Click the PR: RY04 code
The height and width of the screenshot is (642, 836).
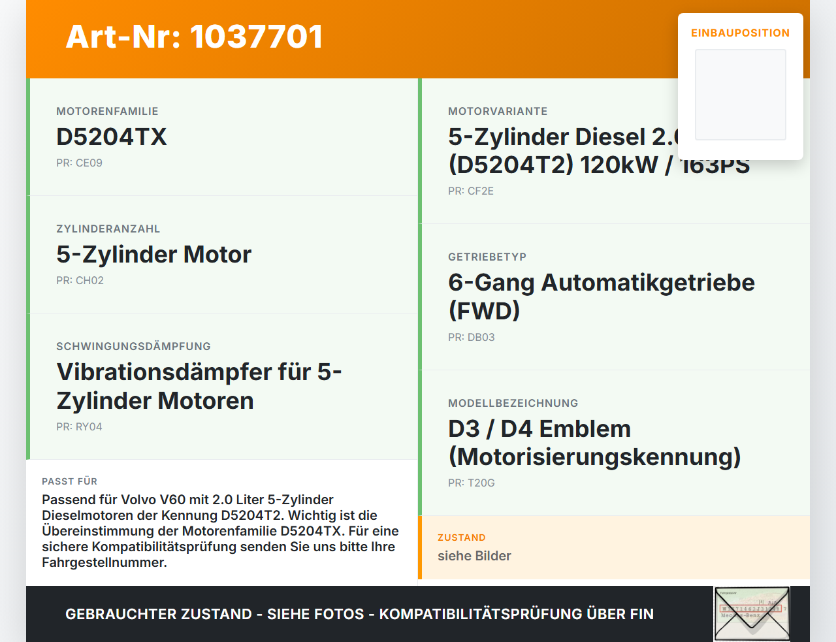tap(79, 427)
